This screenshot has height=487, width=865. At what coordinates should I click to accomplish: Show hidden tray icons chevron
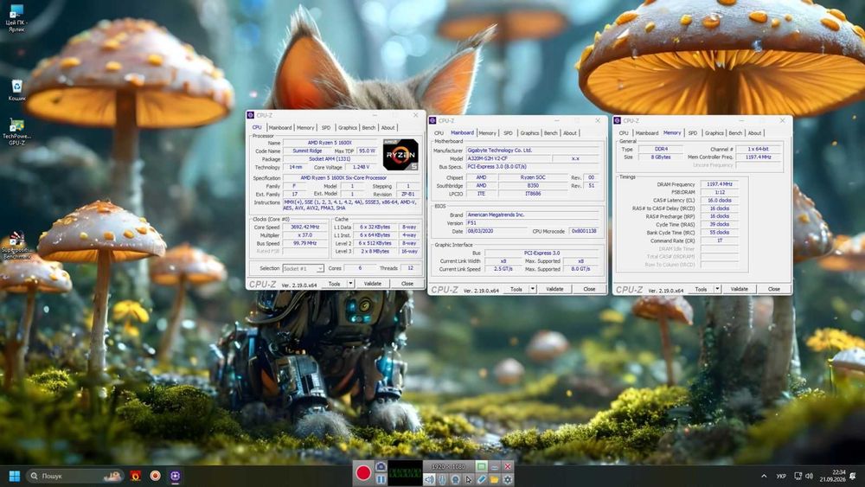pyautogui.click(x=764, y=476)
